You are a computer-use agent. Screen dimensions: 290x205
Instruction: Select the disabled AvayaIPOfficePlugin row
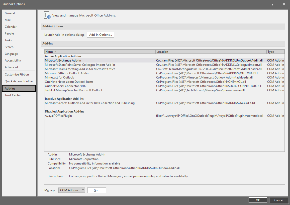[164, 116]
